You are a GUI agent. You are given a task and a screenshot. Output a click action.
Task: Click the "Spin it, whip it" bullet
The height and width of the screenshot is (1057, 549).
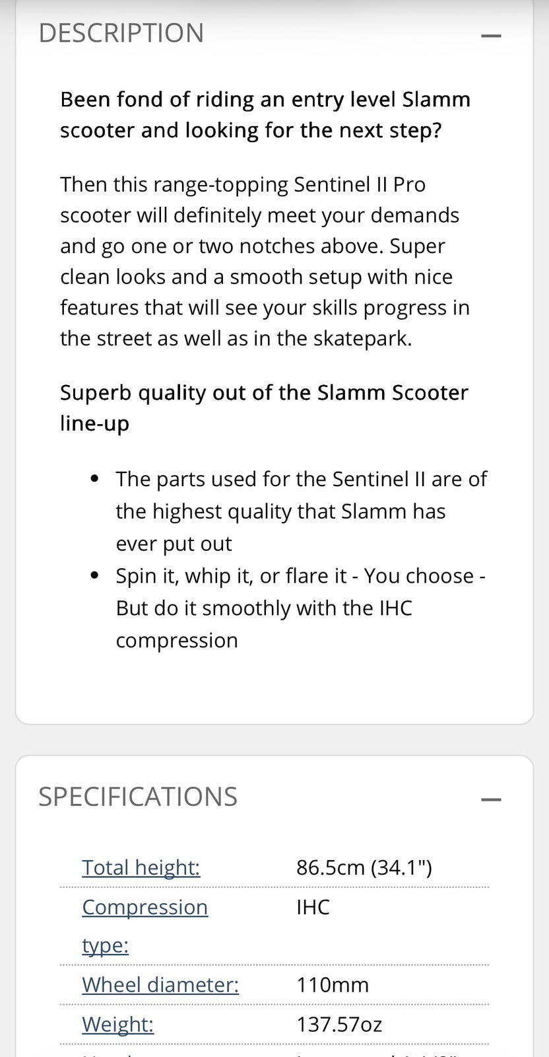click(300, 608)
